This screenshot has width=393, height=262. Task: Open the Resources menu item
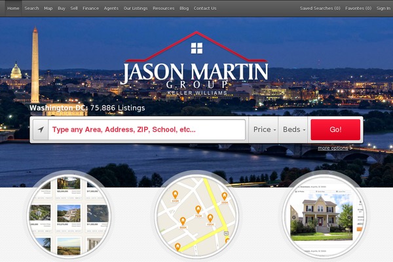163,9
